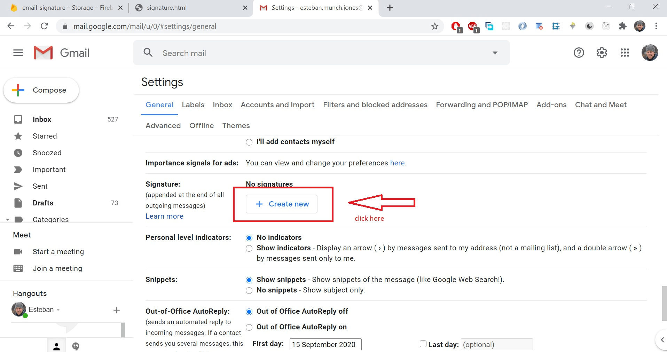The image size is (667, 352).
Task: Open the Gmail settings gear
Action: [x=602, y=53]
